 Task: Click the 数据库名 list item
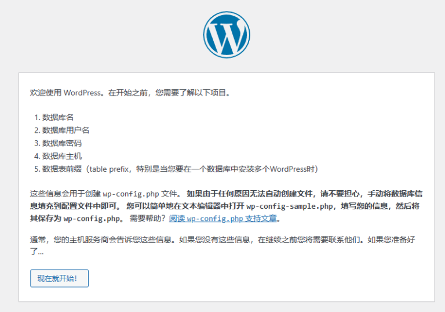(x=58, y=117)
